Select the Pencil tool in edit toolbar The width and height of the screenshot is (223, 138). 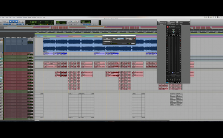point(22,22)
